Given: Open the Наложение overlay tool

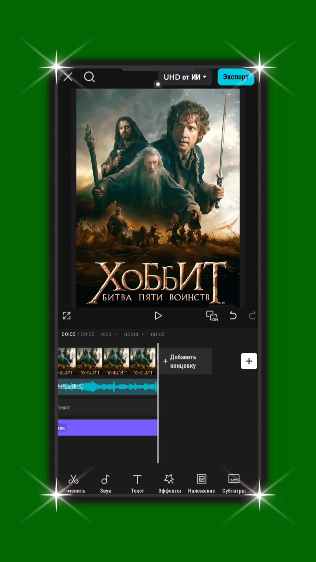Looking at the screenshot, I should 201,484.
